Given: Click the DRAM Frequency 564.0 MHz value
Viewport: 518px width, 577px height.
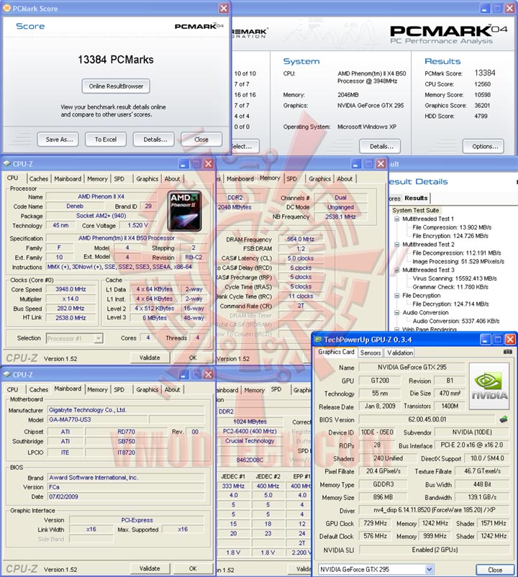Looking at the screenshot, I should pos(301,239).
